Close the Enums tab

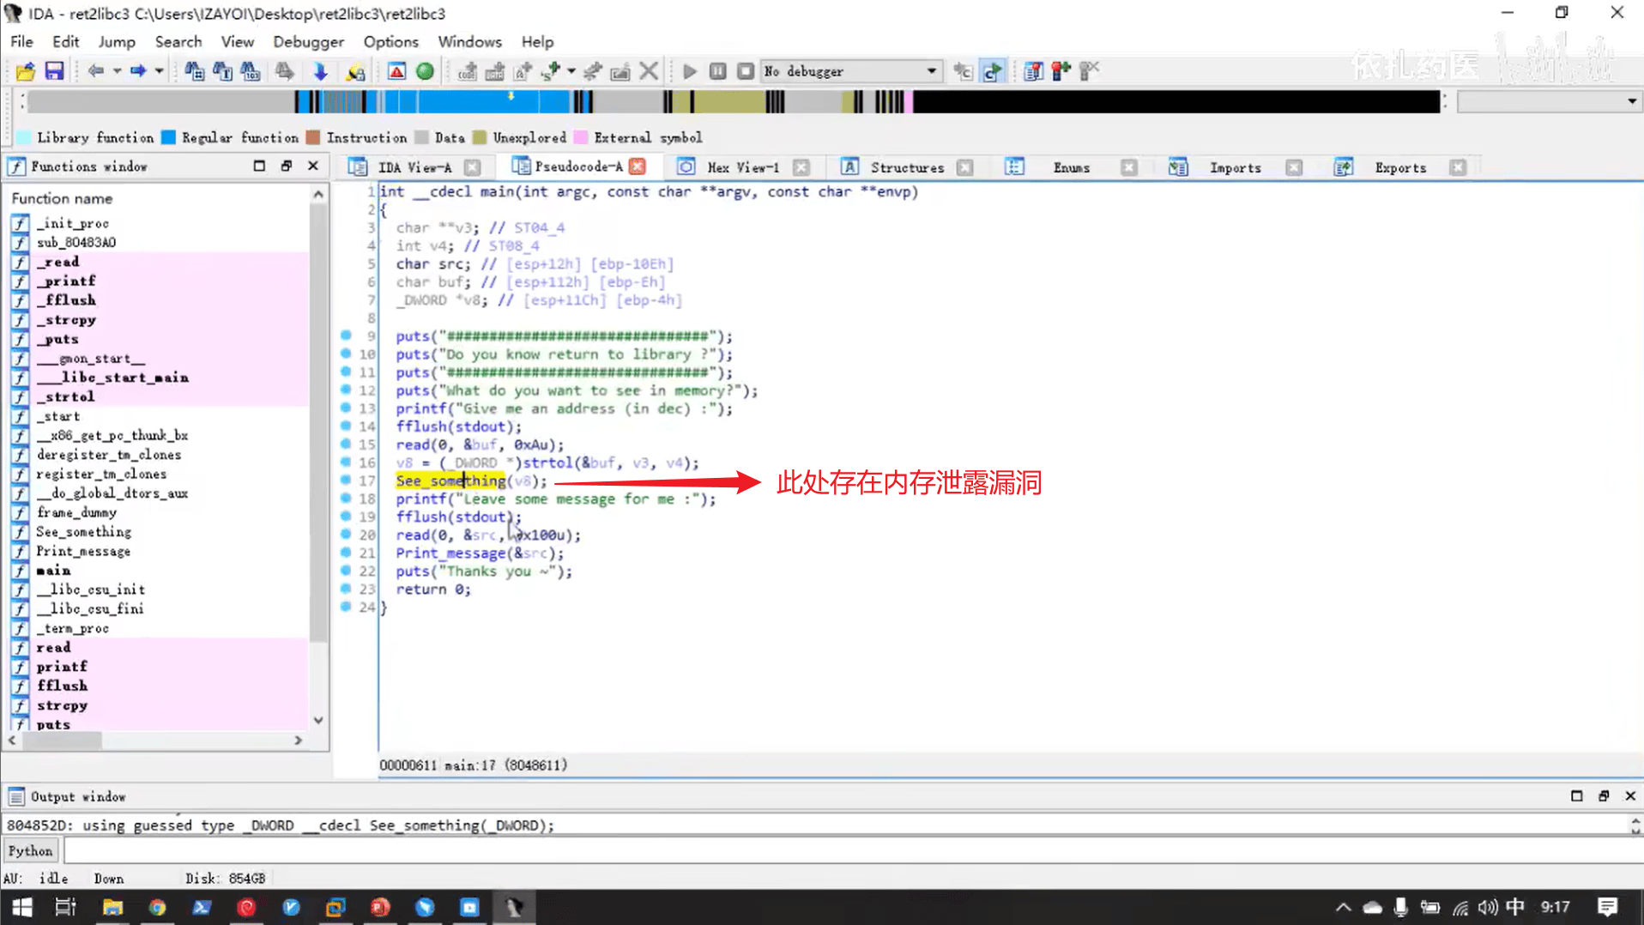coord(1129,167)
